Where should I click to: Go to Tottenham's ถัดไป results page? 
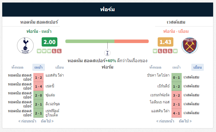tap(47, 121)
